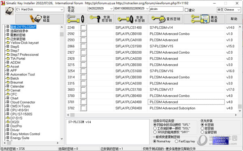Screen dimensions: 243x151
Task: Select Automation Tool entry
Action: pos(22,75)
